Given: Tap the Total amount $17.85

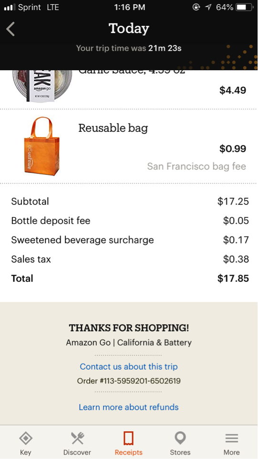Looking at the screenshot, I should (x=233, y=278).
